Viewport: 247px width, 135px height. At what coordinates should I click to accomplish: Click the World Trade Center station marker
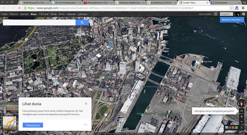217,96
